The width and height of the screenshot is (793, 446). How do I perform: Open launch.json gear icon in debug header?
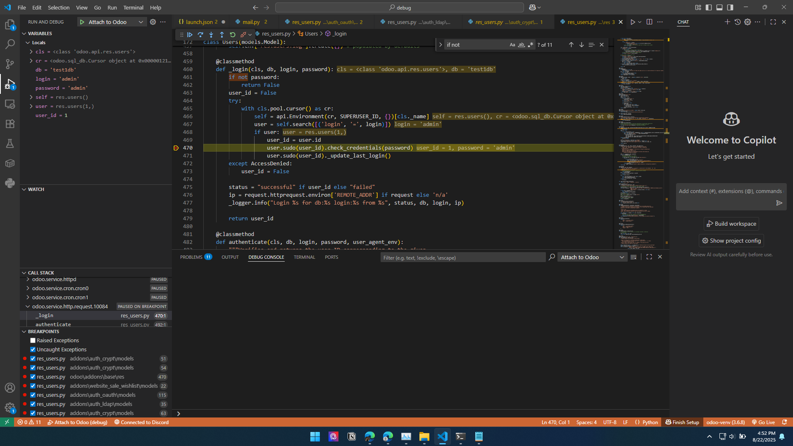point(153,22)
